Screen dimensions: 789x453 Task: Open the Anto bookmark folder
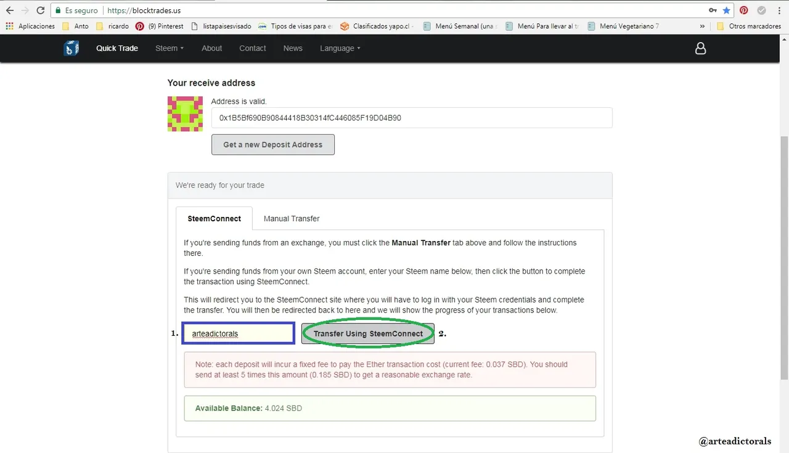(75, 27)
